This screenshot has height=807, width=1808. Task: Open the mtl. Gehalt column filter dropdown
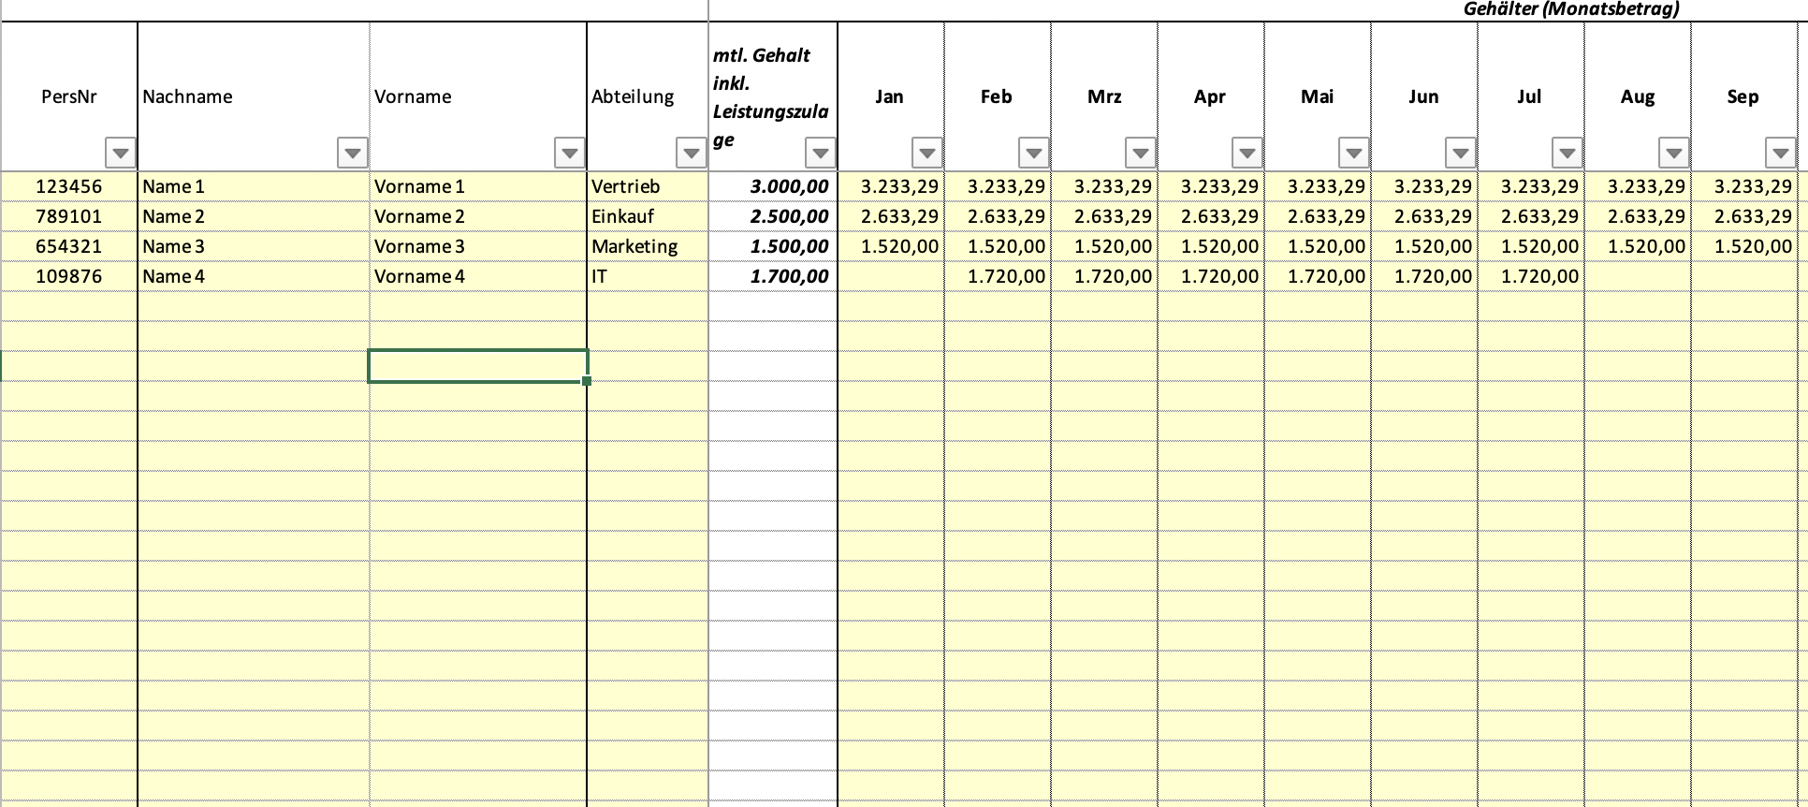pyautogui.click(x=820, y=153)
